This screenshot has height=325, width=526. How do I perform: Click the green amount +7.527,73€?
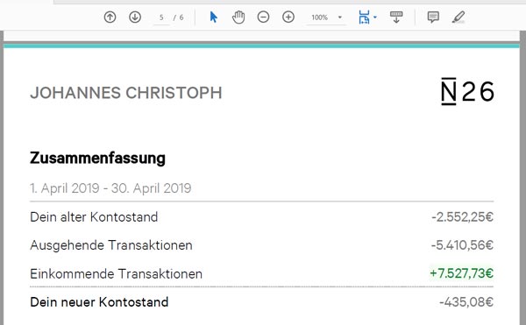[x=462, y=273]
